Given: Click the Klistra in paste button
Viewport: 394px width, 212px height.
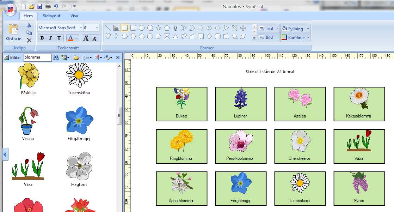Looking at the screenshot, I should point(14,32).
